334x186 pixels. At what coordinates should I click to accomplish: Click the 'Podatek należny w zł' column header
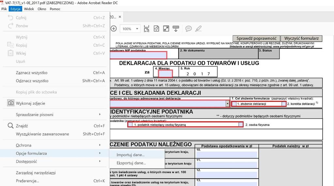290,146
